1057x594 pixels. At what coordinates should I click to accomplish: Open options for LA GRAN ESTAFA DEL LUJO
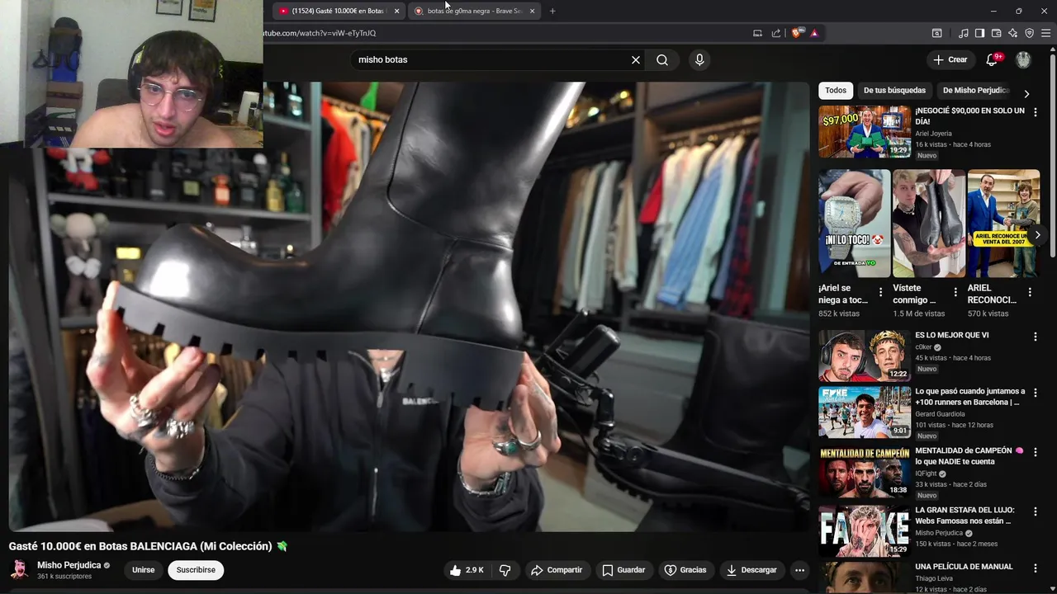(x=1036, y=511)
